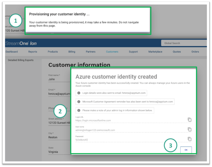The width and height of the screenshot is (212, 167).
Task: Open the Support page
Action: pyautogui.click(x=133, y=52)
